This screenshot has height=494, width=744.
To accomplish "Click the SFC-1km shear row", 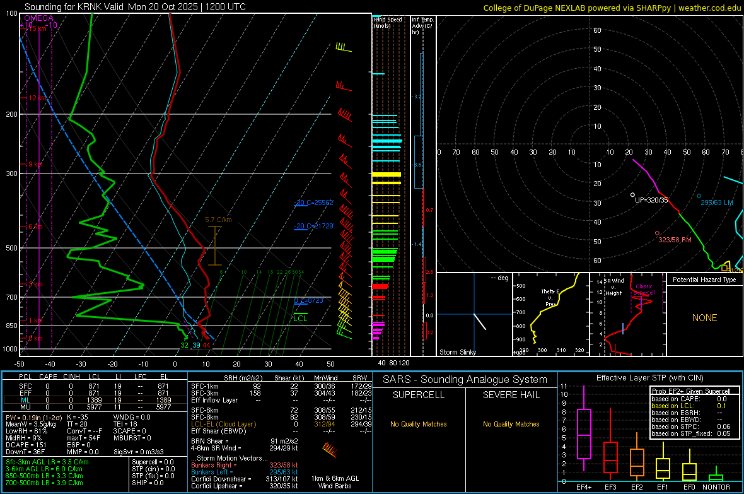I will 281,386.
